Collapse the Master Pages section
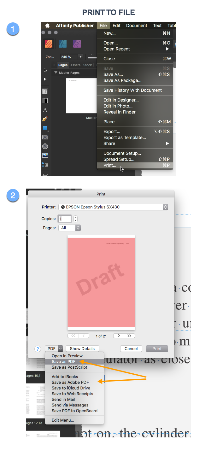 click(x=56, y=73)
